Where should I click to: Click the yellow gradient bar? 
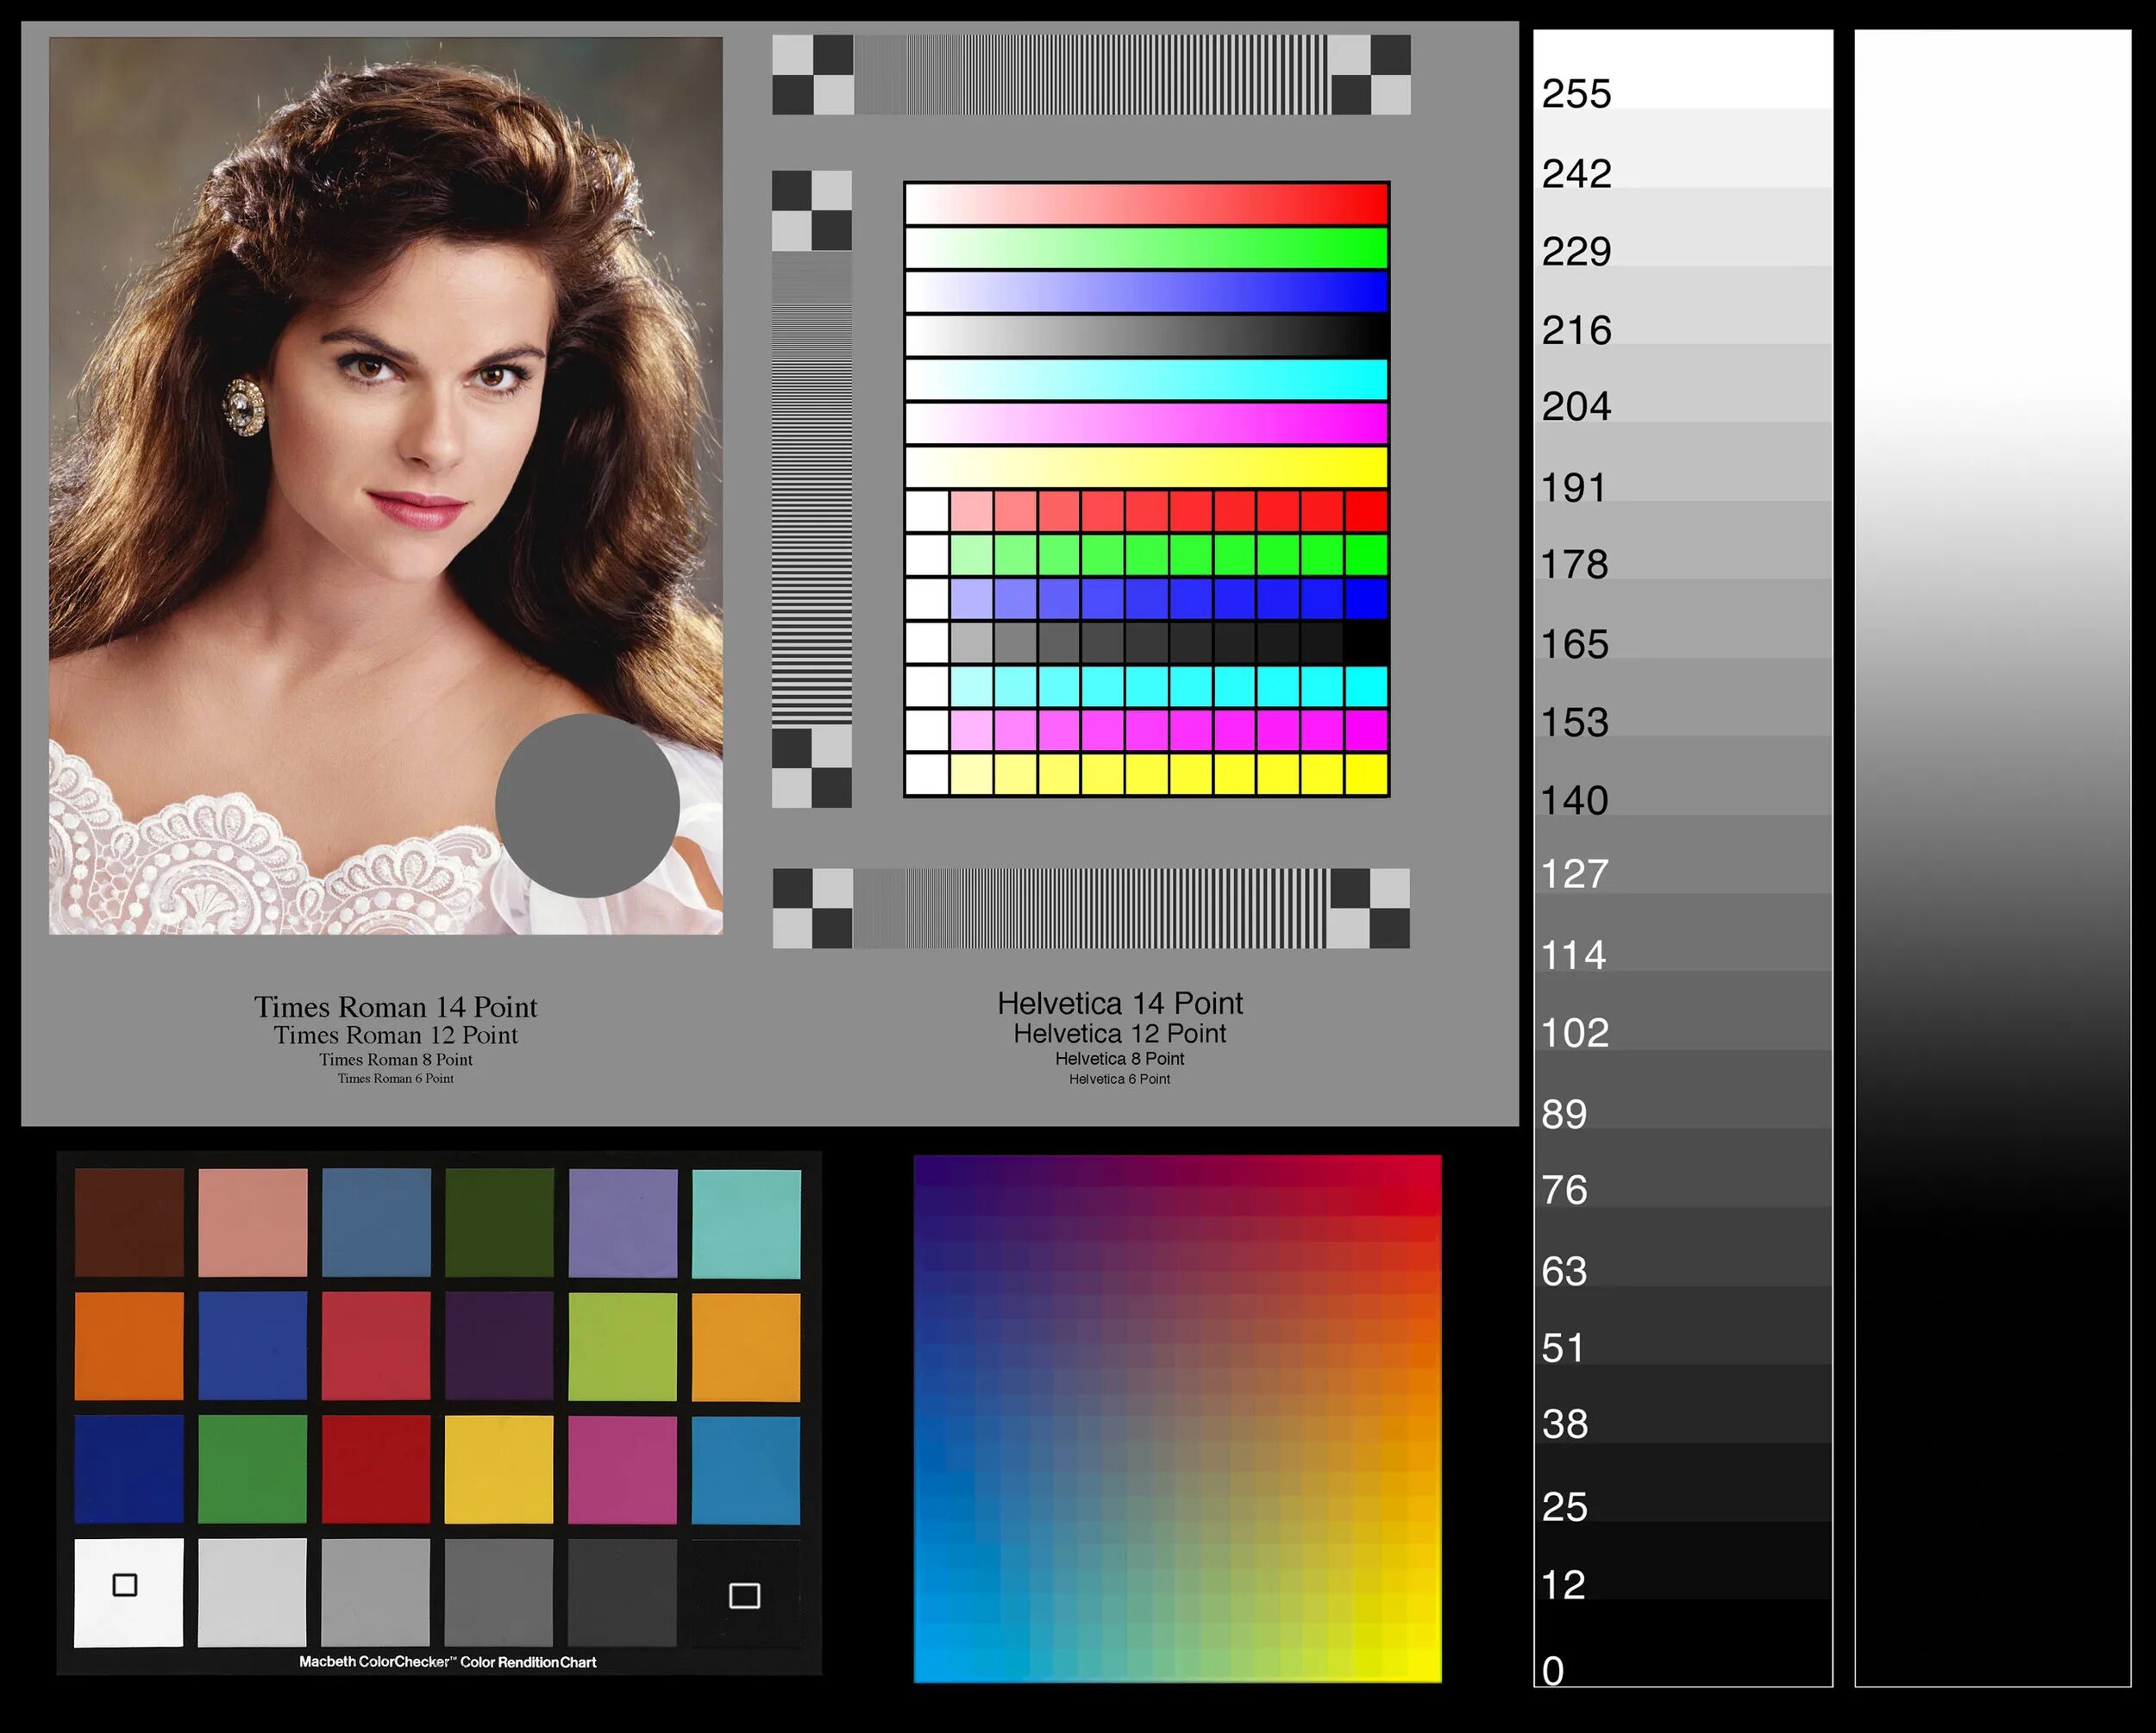point(1146,467)
